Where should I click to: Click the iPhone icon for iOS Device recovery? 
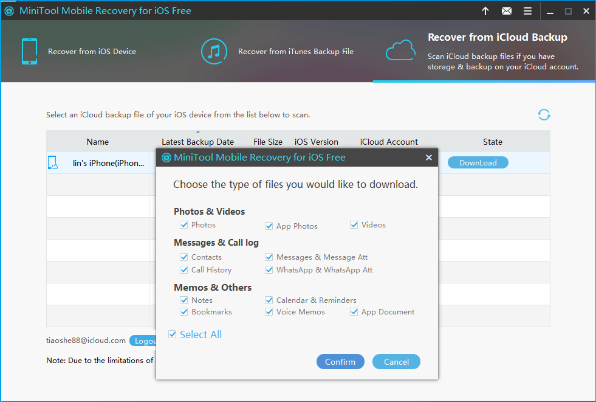29,51
